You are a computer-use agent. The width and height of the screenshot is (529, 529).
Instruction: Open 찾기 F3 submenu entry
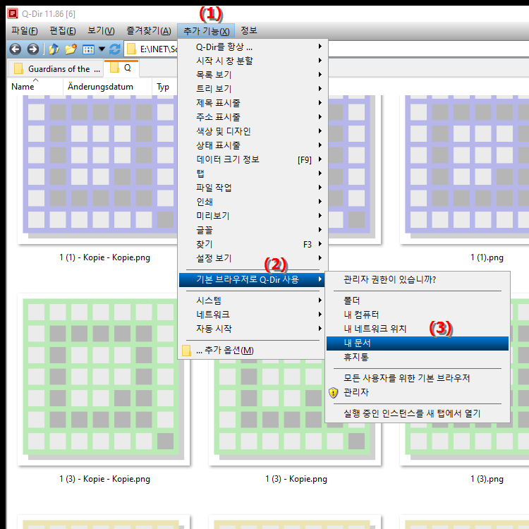click(253, 244)
